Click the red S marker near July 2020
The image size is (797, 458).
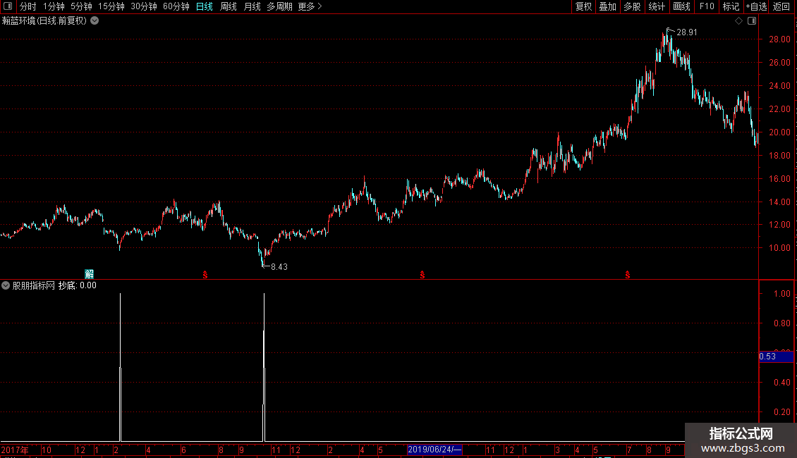pyautogui.click(x=628, y=275)
